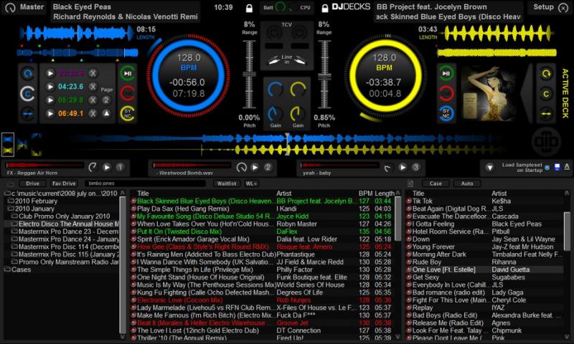Play the first purple cue point
Viewport: 574px width, 344px height.
click(50, 73)
